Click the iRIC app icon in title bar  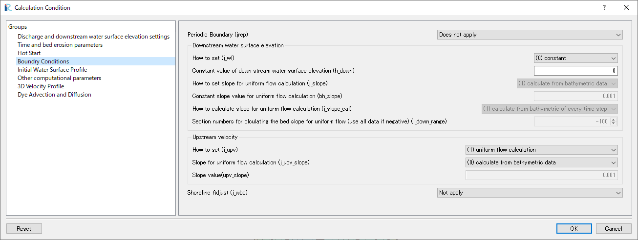tap(7, 7)
